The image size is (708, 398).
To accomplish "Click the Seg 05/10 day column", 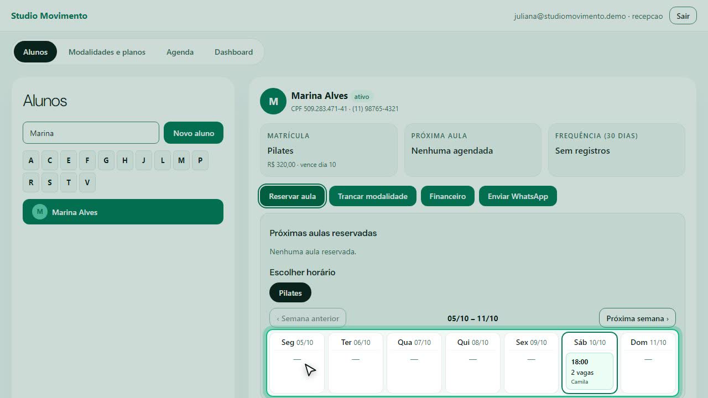I will (297, 363).
